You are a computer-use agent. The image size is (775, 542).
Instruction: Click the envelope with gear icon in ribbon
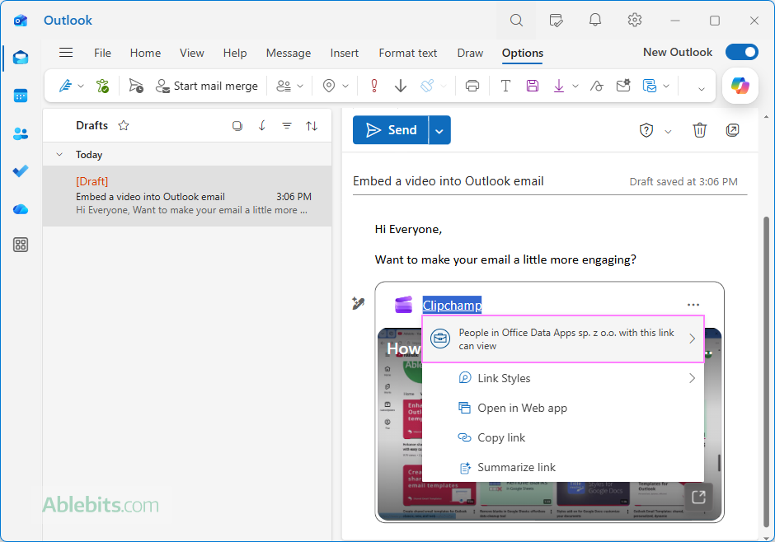click(x=623, y=86)
